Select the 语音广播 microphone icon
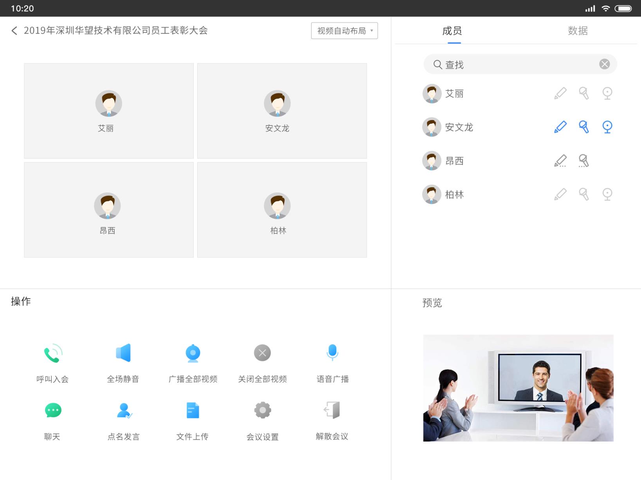The image size is (641, 480). pos(331,353)
